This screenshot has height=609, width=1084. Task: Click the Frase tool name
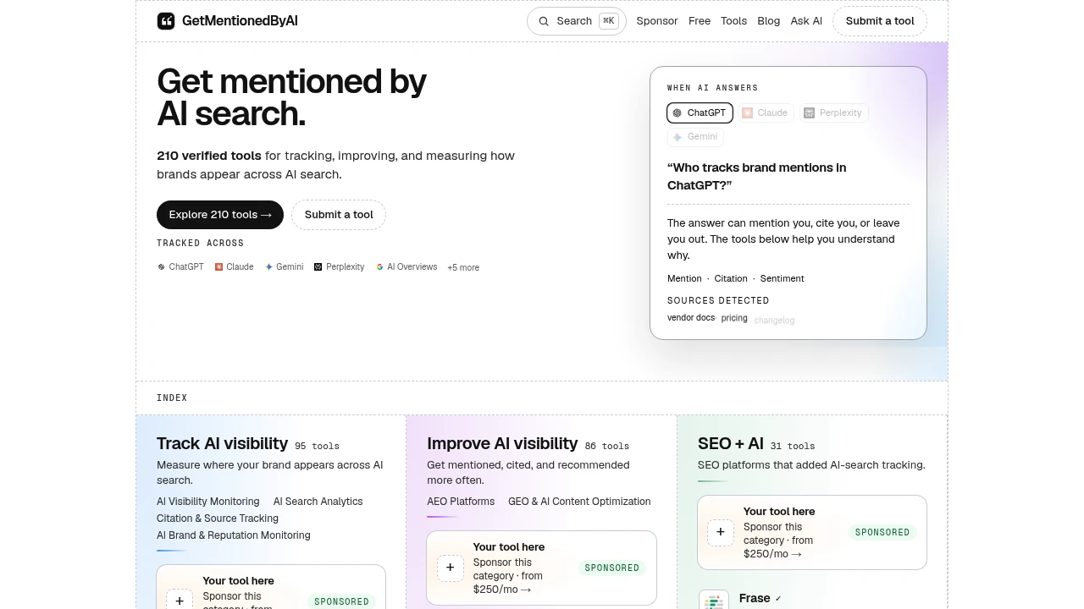tap(755, 598)
